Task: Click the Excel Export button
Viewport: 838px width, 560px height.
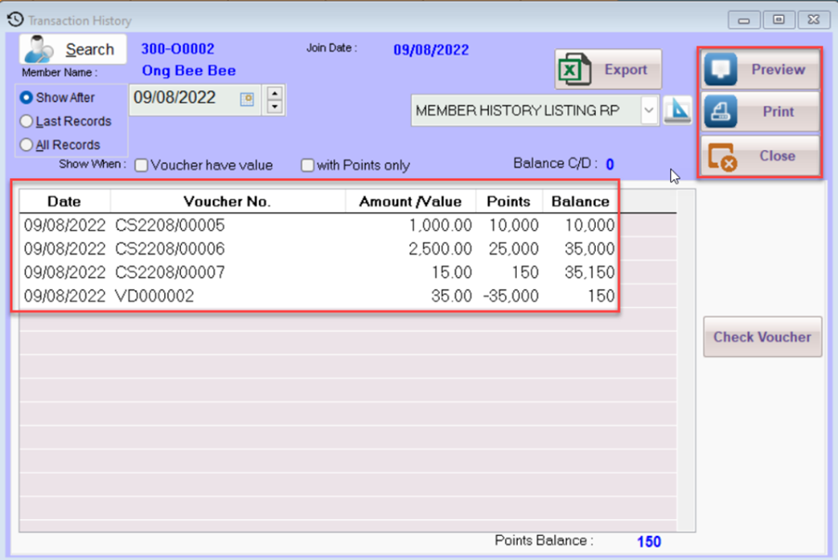Action: click(x=609, y=70)
